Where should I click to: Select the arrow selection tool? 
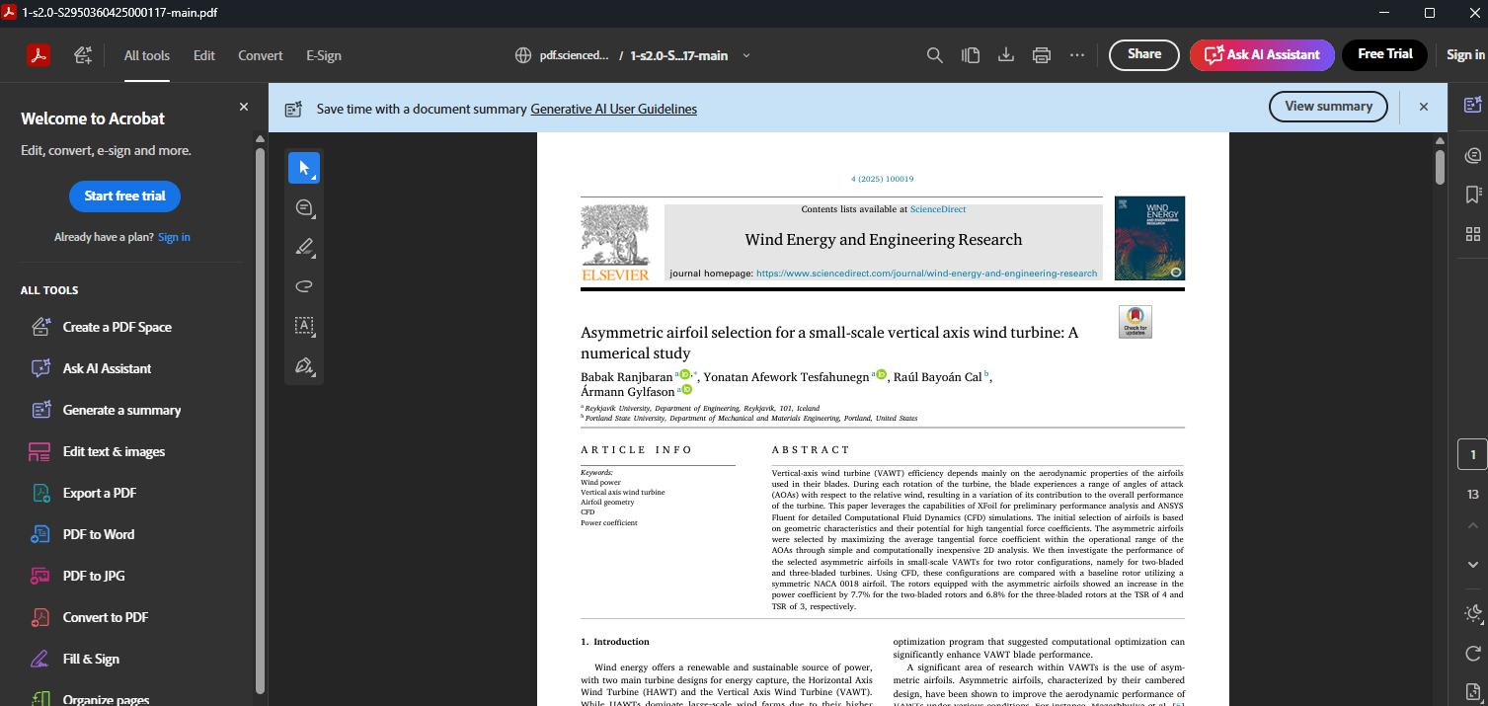pyautogui.click(x=304, y=168)
